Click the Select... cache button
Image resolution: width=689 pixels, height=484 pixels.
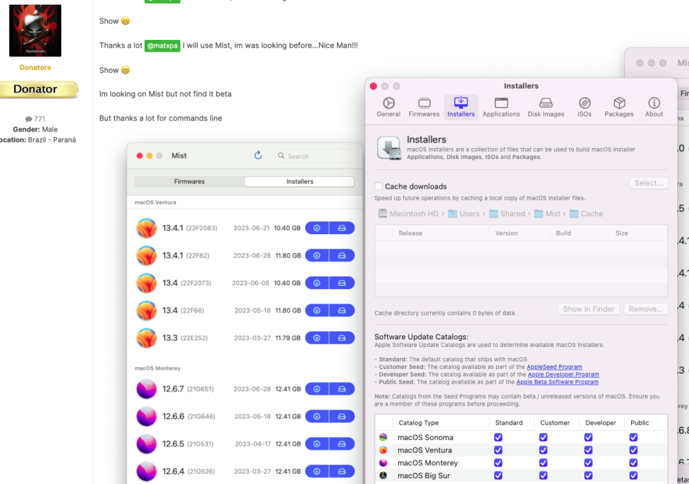(x=648, y=183)
